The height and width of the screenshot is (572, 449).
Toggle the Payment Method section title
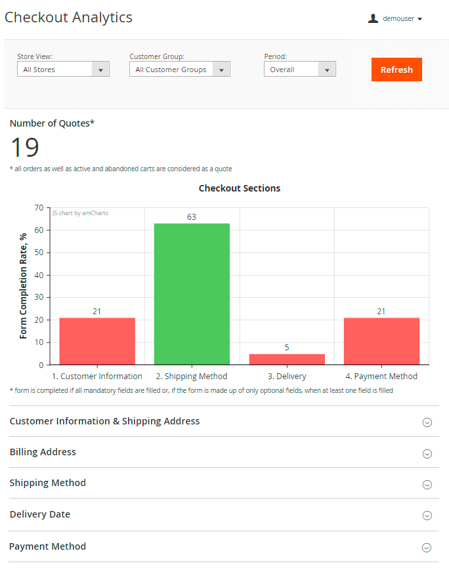47,546
